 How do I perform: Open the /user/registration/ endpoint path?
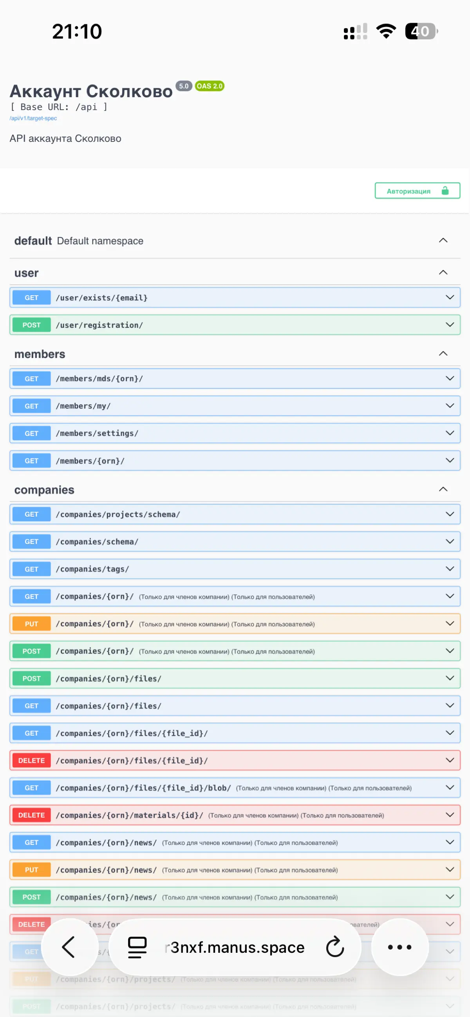99,325
